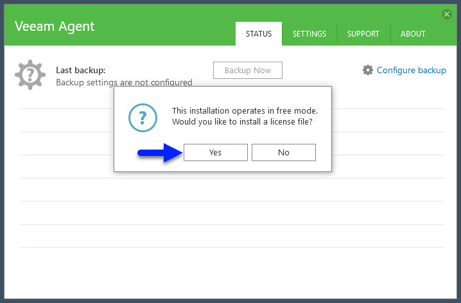Image resolution: width=461 pixels, height=303 pixels.
Task: Open the SETTINGS tab
Action: 309,34
